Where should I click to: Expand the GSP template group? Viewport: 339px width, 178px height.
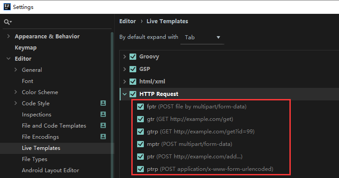coord(125,69)
